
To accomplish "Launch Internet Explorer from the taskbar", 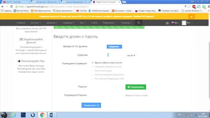I will pyautogui.click(x=14, y=115).
